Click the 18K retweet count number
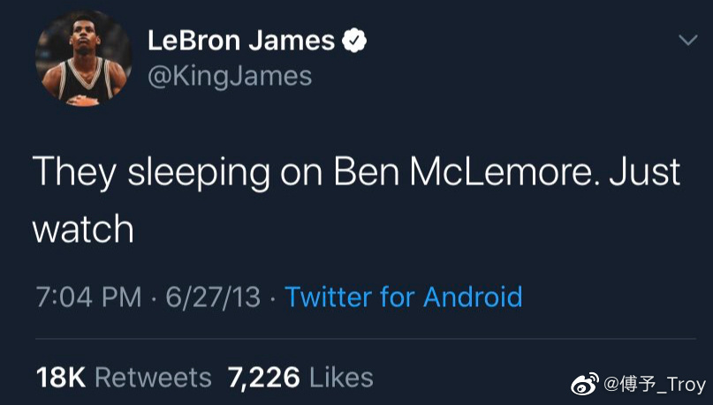The image size is (713, 405). point(60,378)
